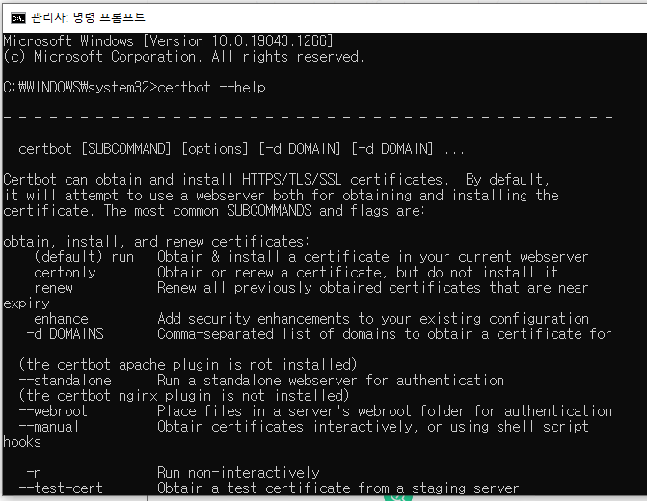The height and width of the screenshot is (501, 647).
Task: Click the typed command 'certbot --help'
Action: click(212, 88)
